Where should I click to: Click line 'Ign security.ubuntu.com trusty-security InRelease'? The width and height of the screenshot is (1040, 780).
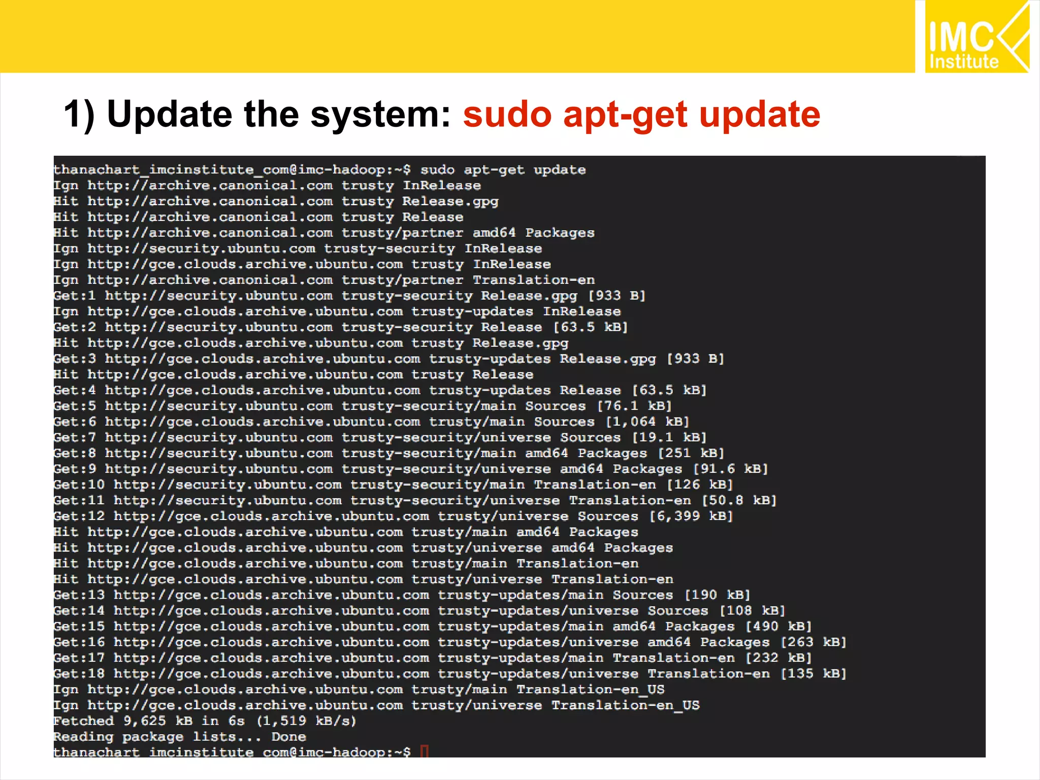click(x=298, y=248)
